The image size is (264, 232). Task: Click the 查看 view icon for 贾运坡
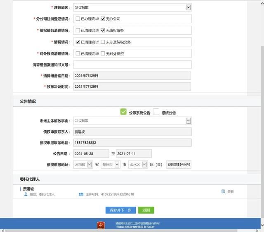coord(223,191)
